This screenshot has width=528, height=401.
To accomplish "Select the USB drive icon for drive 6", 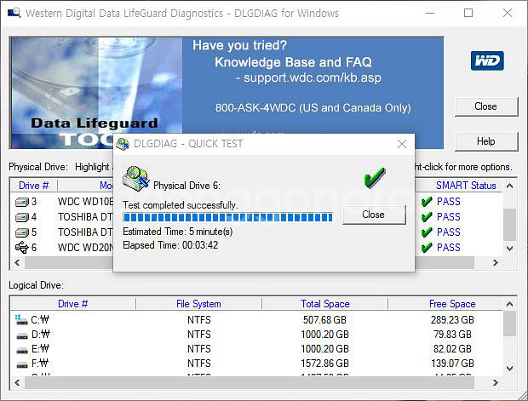I will 22,248.
